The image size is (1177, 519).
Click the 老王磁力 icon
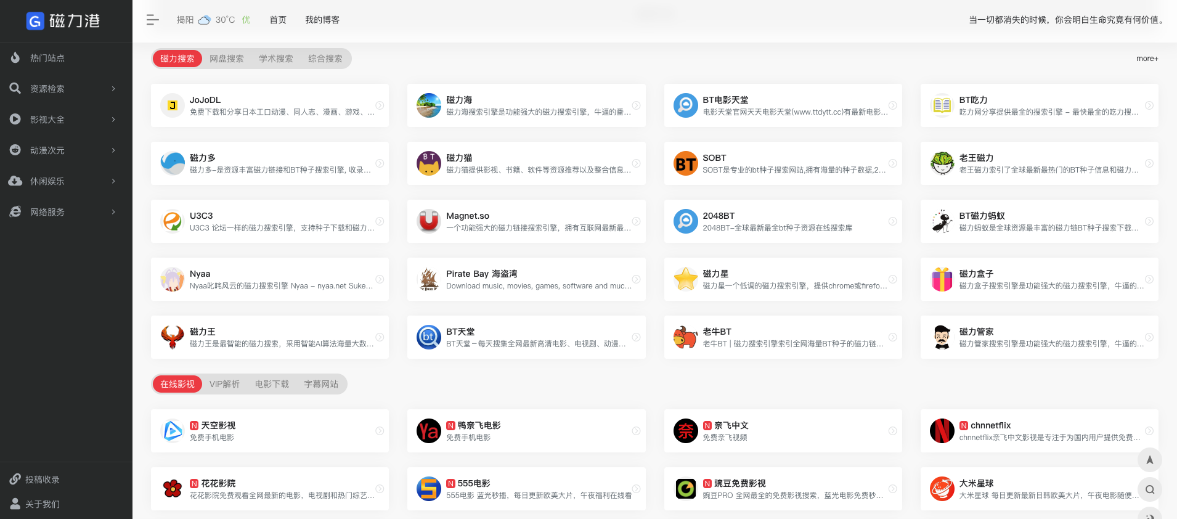coord(942,163)
